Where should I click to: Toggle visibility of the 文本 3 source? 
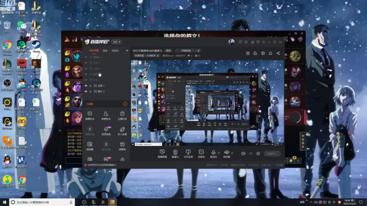[86, 63]
